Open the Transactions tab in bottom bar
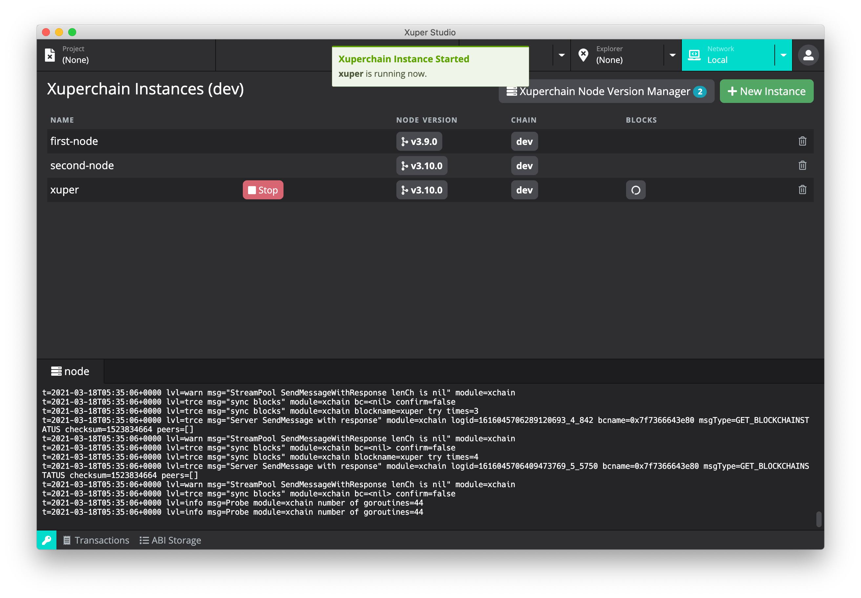This screenshot has height=598, width=861. click(x=96, y=540)
